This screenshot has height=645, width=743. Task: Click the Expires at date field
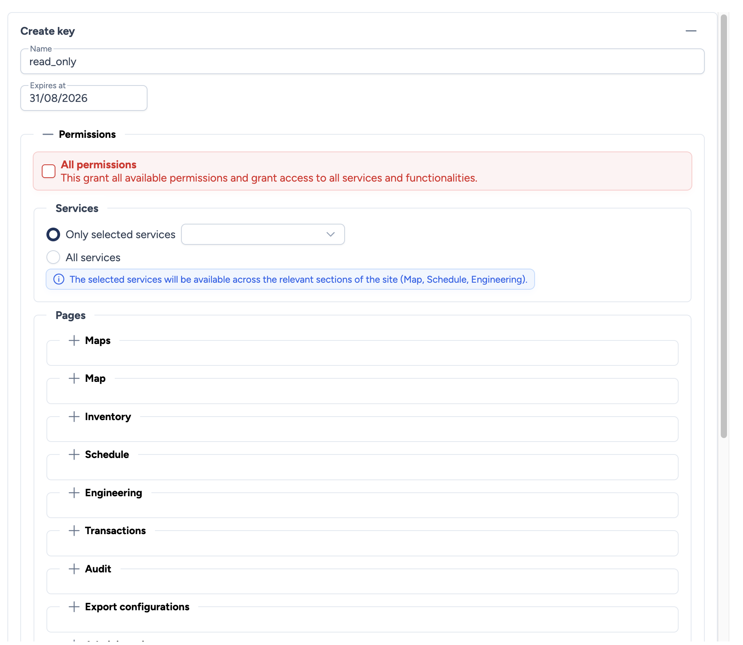[x=84, y=98]
